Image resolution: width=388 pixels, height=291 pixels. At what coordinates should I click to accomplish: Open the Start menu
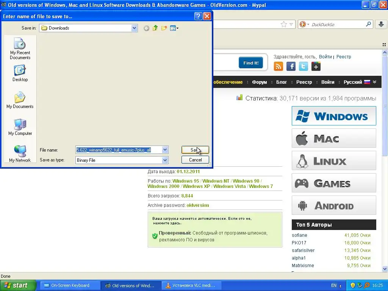[x=18, y=285]
